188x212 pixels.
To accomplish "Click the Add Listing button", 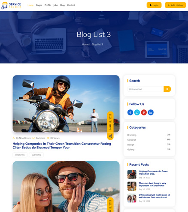I will click(175, 5).
